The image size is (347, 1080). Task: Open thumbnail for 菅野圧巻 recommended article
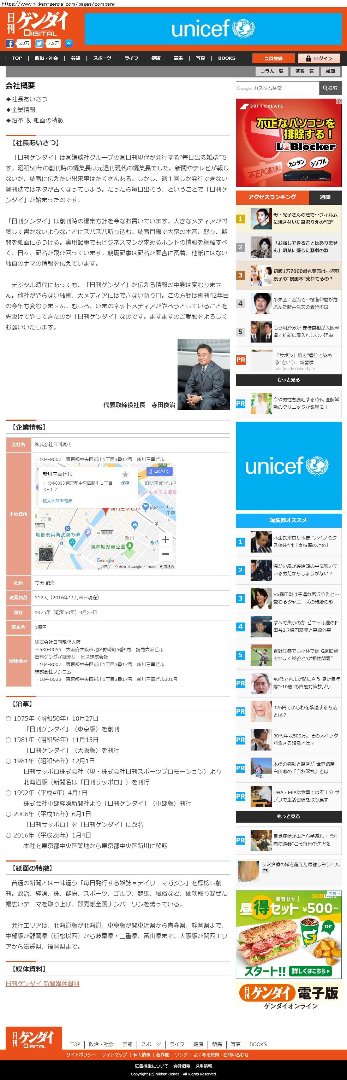pyautogui.click(x=261, y=655)
